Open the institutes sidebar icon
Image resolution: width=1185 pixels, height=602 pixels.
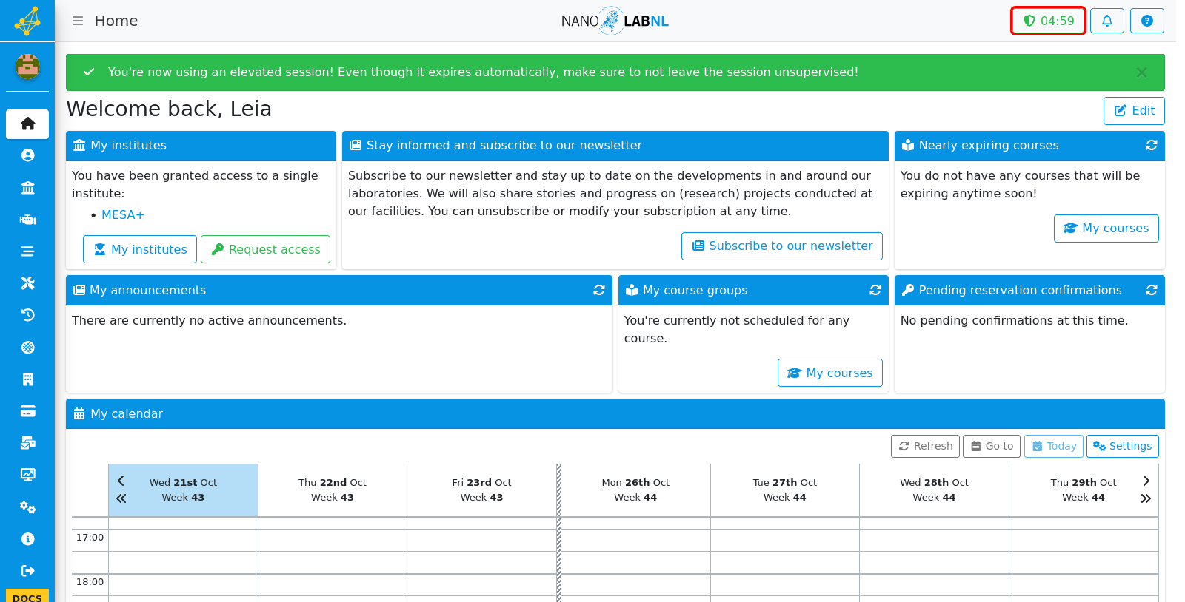click(x=27, y=188)
